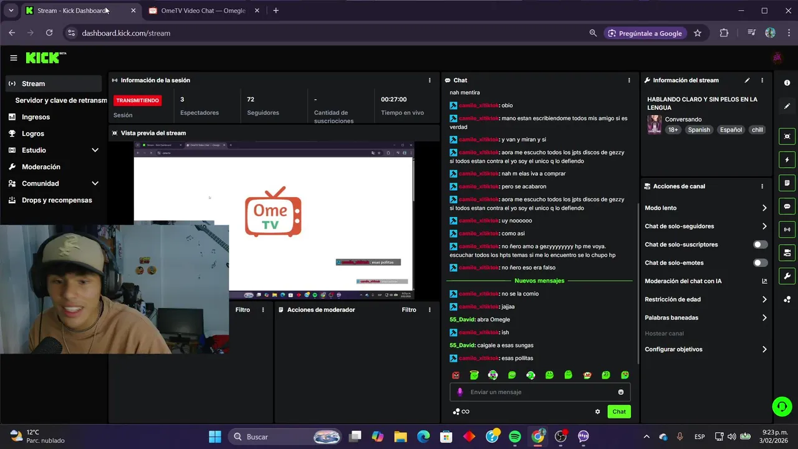Open File Explorer from the taskbar

point(400,437)
